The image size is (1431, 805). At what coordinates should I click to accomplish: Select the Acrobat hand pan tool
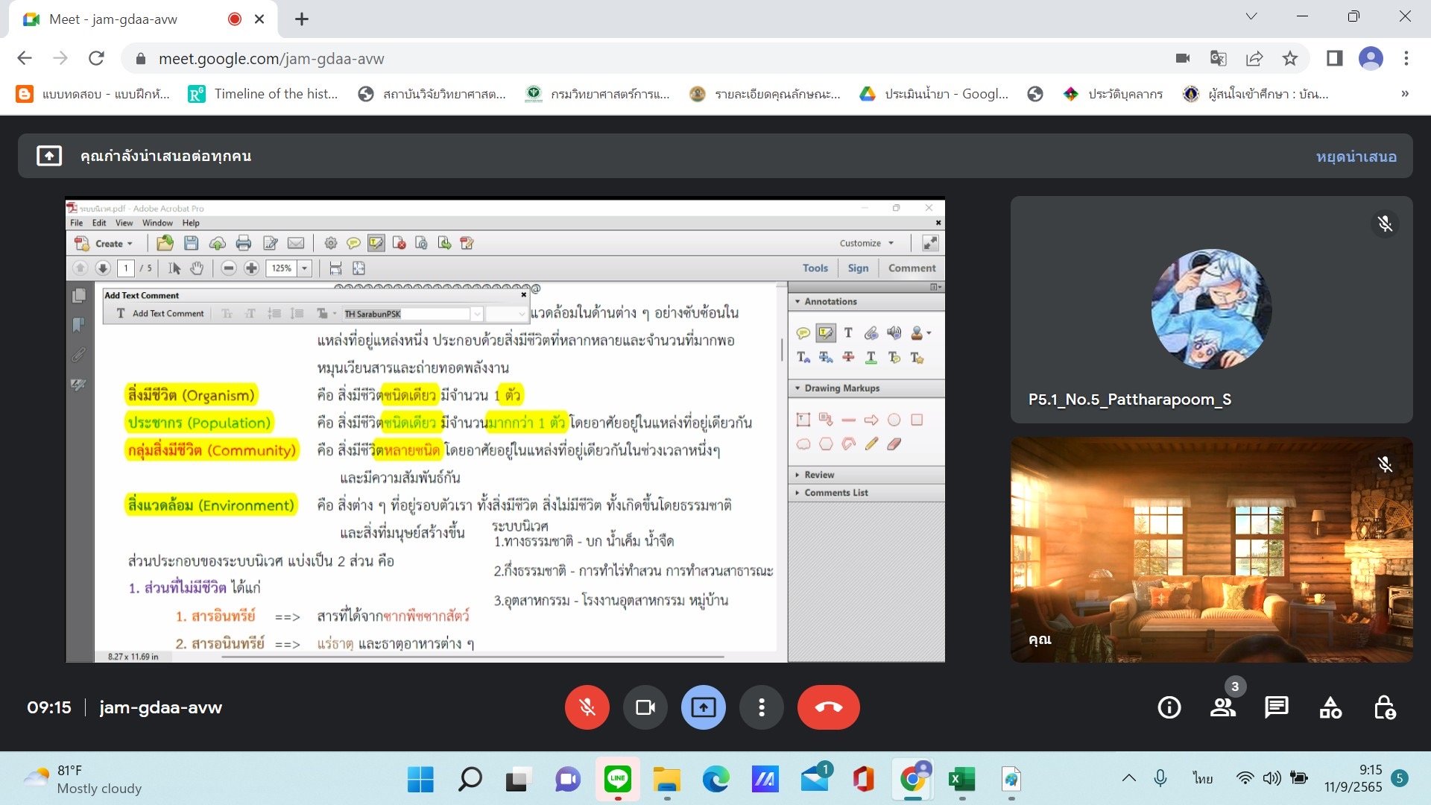[197, 268]
